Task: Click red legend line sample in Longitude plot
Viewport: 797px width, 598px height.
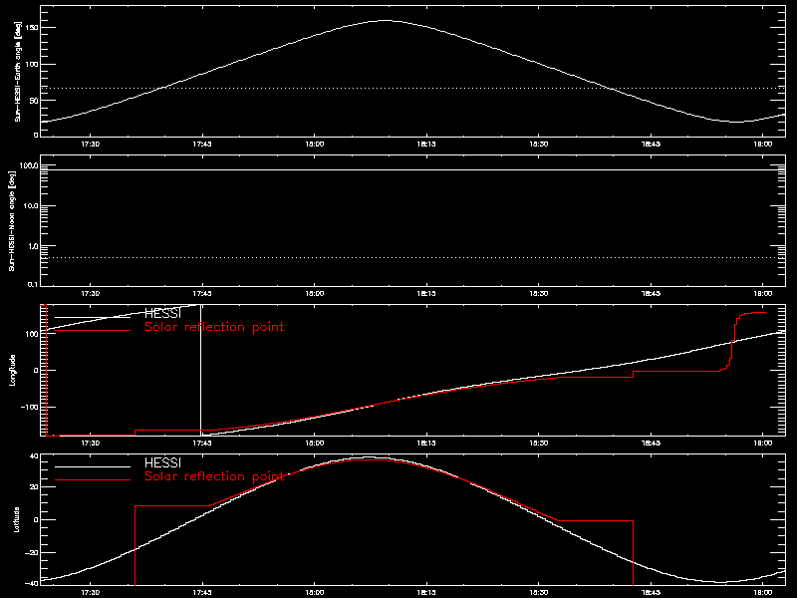Action: pos(93,331)
